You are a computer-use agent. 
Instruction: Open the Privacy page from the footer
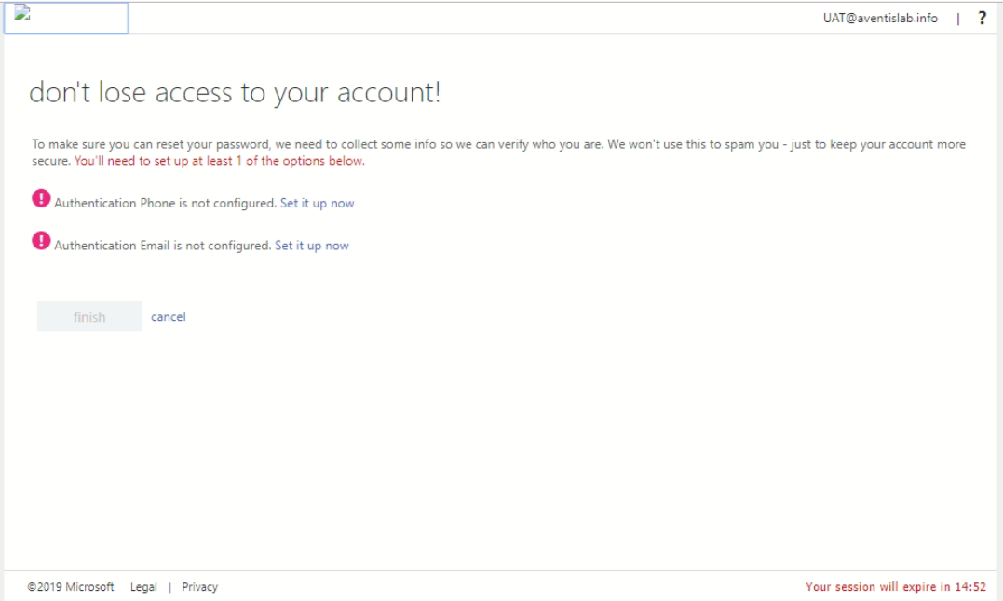click(200, 586)
